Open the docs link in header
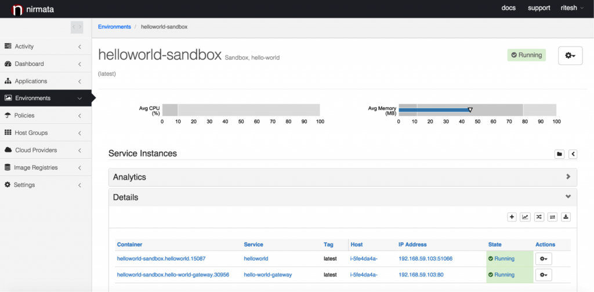This screenshot has height=292, width=594. [x=508, y=8]
